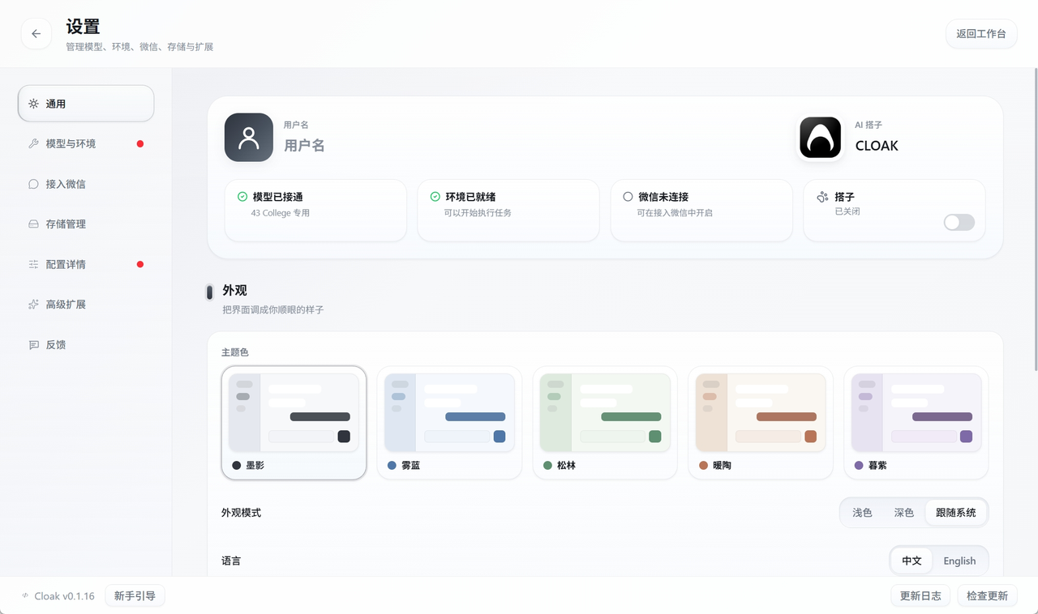This screenshot has width=1038, height=614.
Task: Open the 更新日志 button
Action: pos(920,596)
